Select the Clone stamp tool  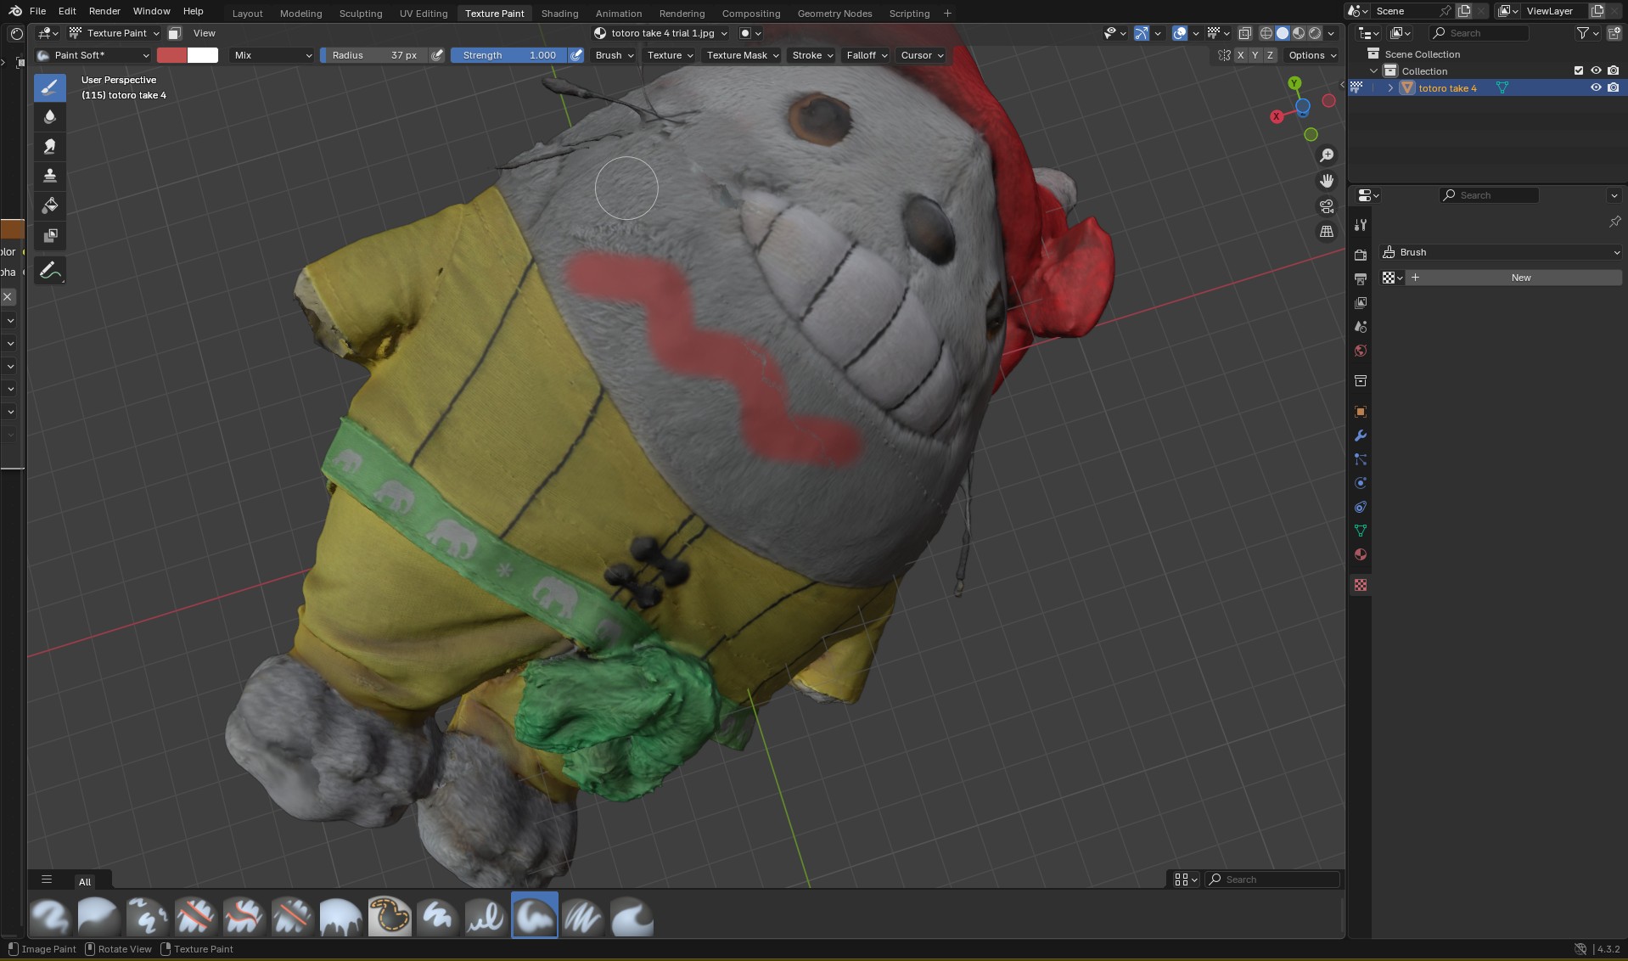[50, 176]
